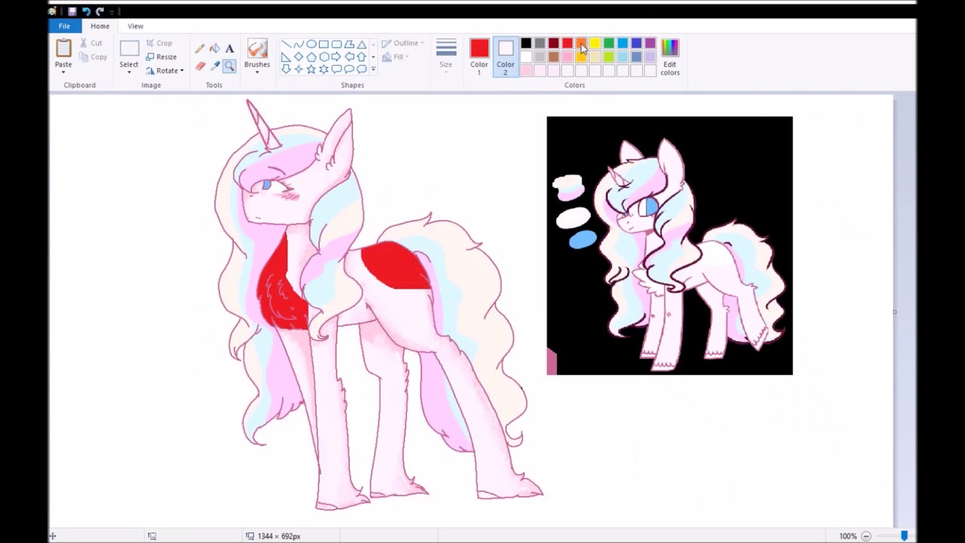Screen dimensions: 965x543
Task: Click the Paste clipboard icon
Action: pyautogui.click(x=63, y=48)
